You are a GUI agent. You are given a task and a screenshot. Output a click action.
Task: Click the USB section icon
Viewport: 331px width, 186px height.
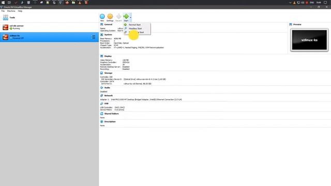click(101, 103)
